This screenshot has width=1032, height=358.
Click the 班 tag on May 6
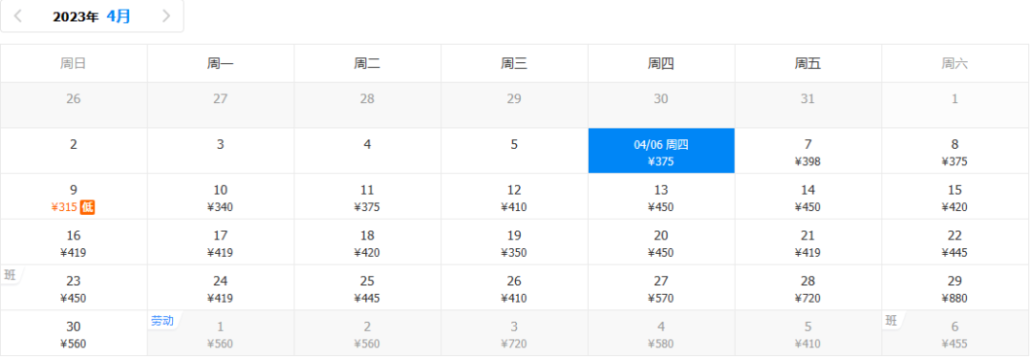coord(892,321)
